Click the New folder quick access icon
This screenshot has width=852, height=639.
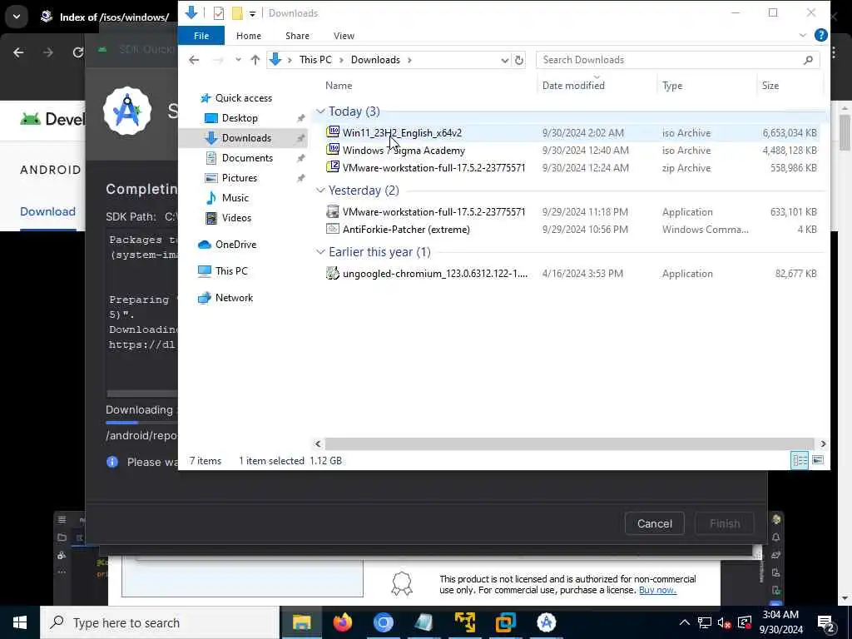237,13
